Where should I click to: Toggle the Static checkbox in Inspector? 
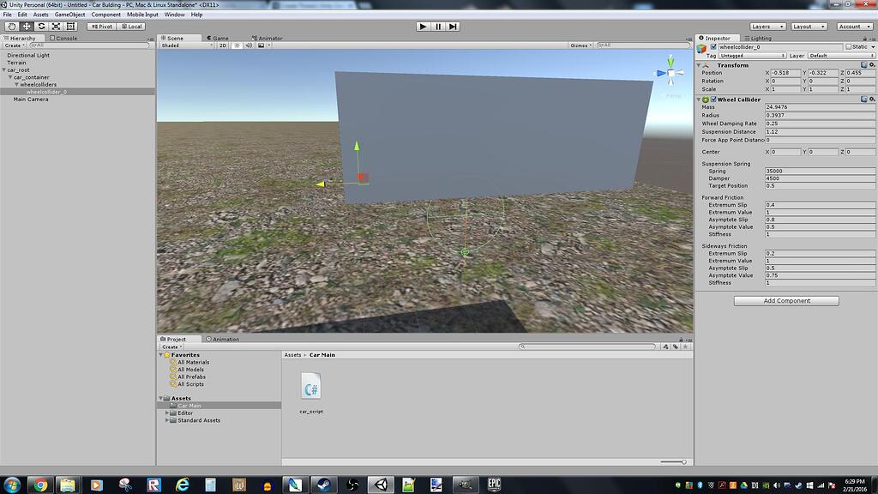tap(849, 47)
